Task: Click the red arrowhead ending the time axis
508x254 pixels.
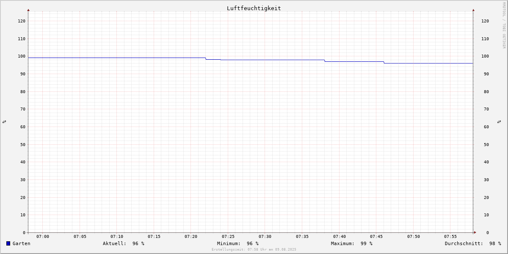Action: 475,232
